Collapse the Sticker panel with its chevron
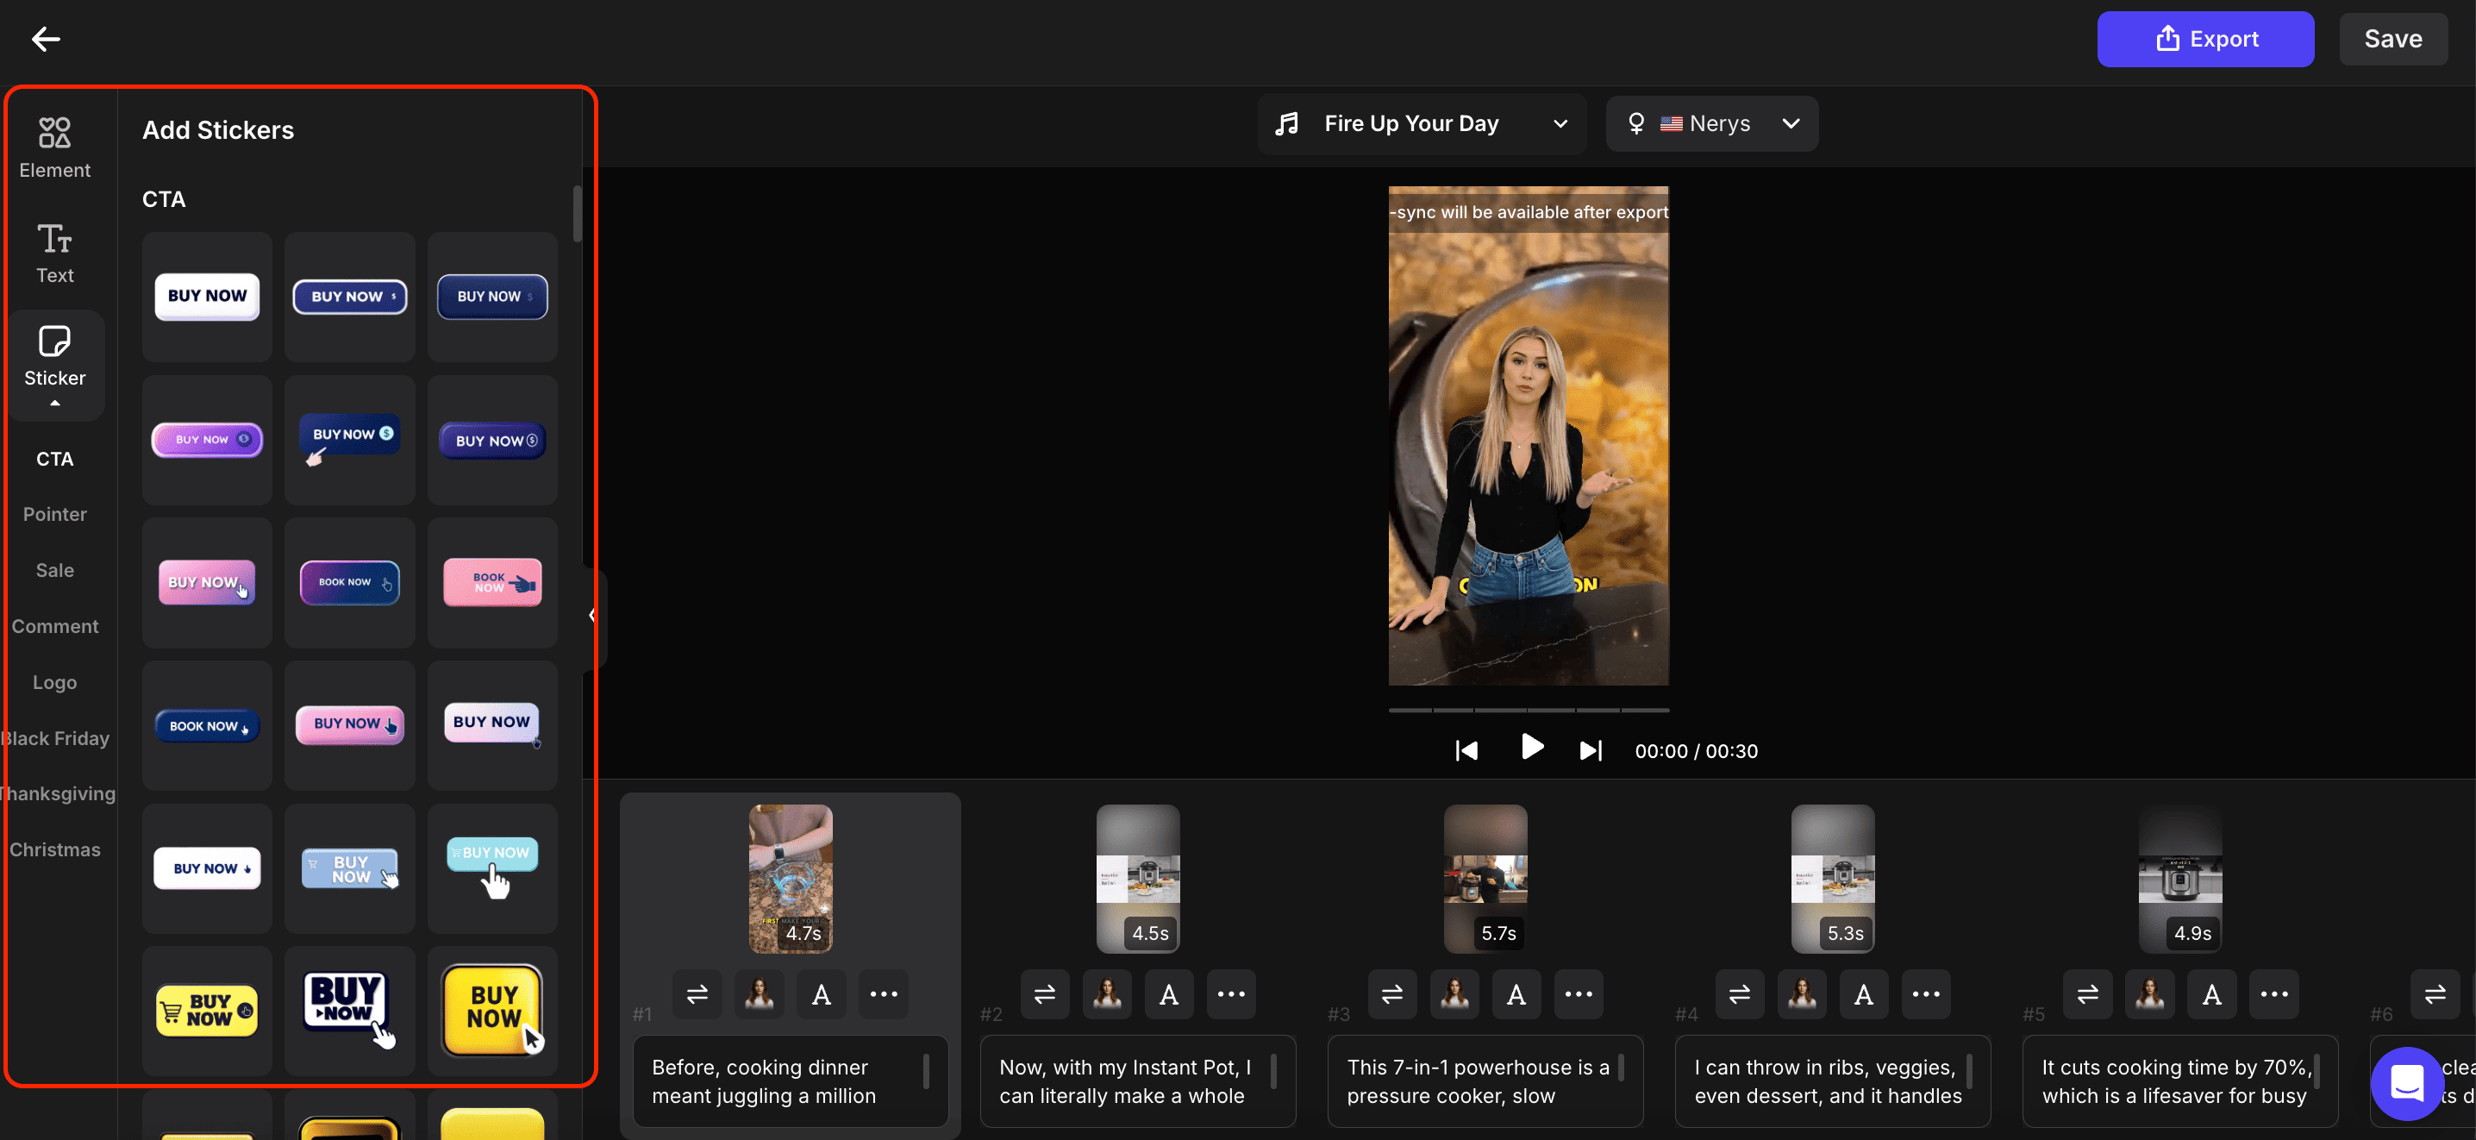This screenshot has width=2476, height=1140. [55, 404]
